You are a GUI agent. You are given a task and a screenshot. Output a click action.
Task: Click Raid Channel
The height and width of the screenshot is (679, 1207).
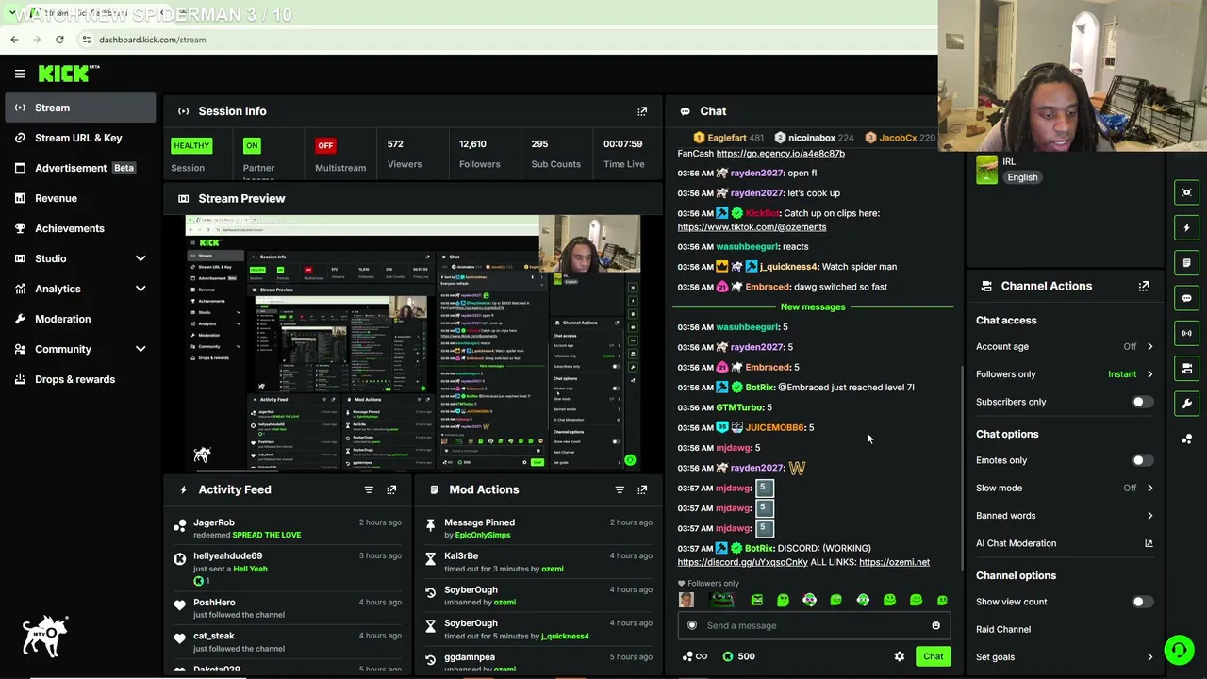[1003, 629]
